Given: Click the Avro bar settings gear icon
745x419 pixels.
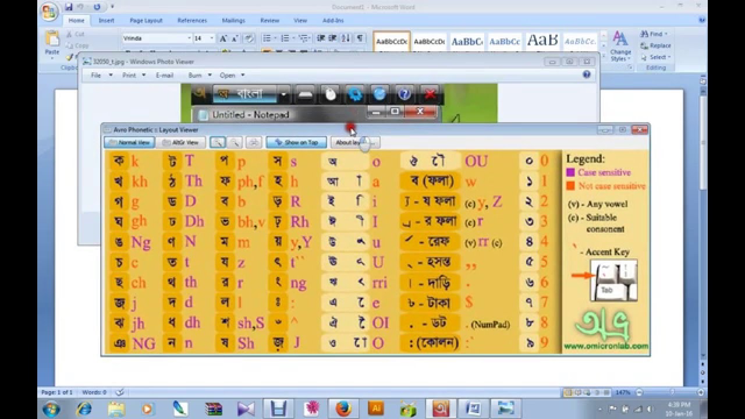Looking at the screenshot, I should point(354,94).
